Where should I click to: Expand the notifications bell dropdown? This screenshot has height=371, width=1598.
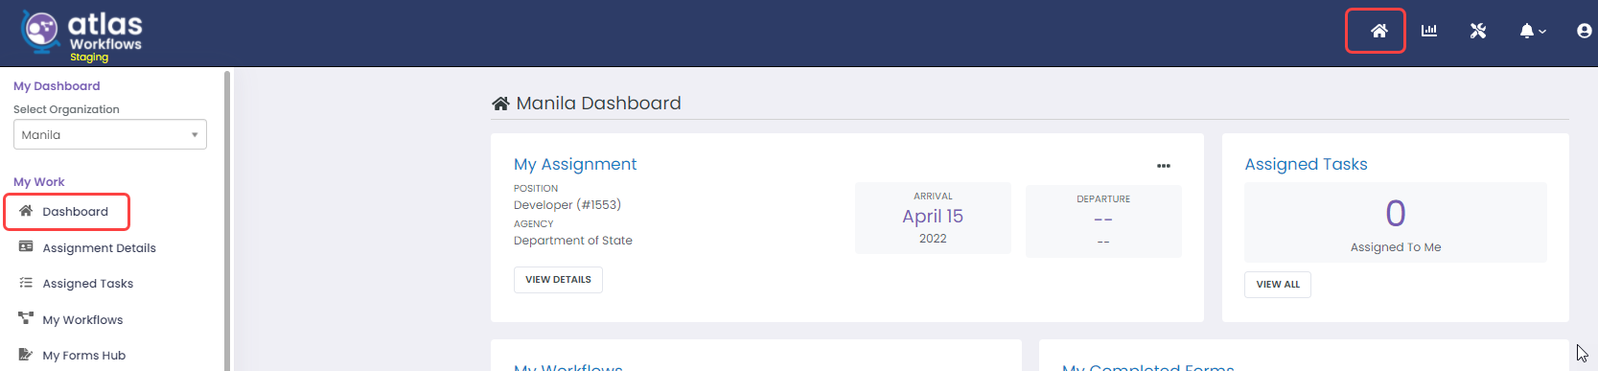point(1532,31)
